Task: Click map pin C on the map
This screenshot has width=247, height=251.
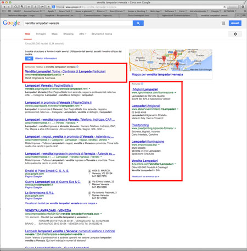Action: [164, 59]
